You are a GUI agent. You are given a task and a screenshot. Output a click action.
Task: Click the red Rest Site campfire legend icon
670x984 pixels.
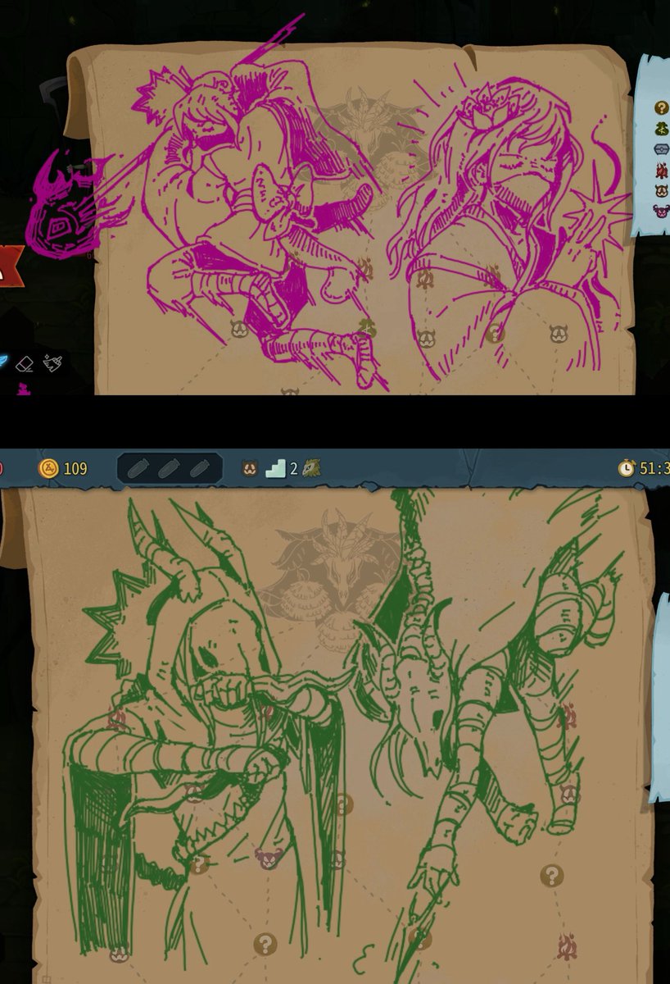pyautogui.click(x=661, y=171)
